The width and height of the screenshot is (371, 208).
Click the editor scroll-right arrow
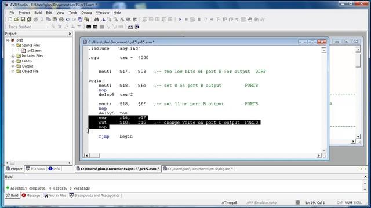(x=319, y=155)
